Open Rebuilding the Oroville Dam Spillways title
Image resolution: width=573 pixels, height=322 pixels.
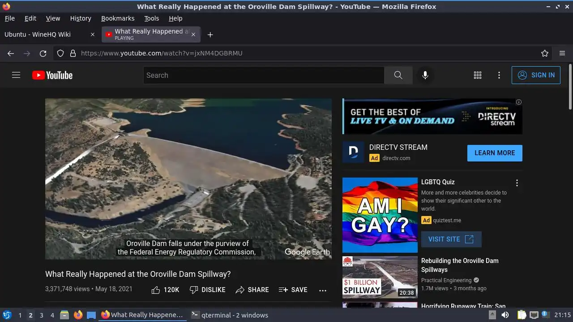pos(460,265)
